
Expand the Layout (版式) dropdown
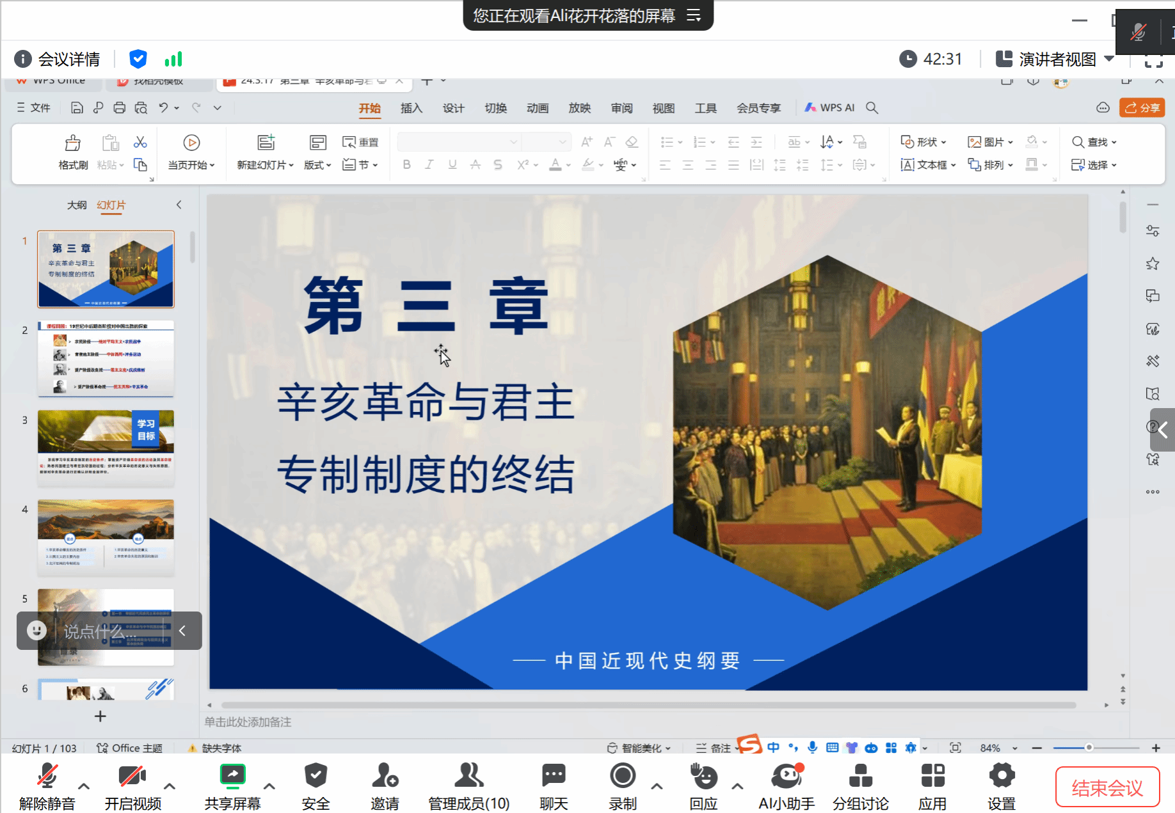pyautogui.click(x=317, y=165)
